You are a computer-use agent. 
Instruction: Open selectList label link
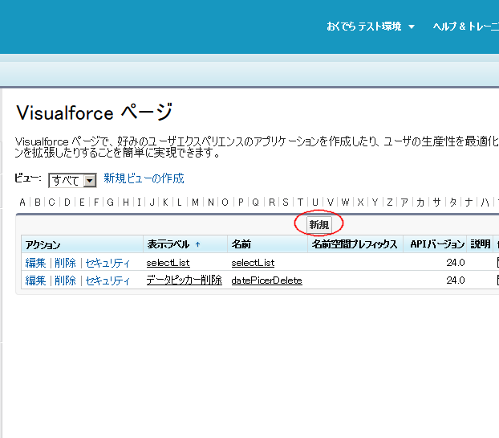pos(168,263)
